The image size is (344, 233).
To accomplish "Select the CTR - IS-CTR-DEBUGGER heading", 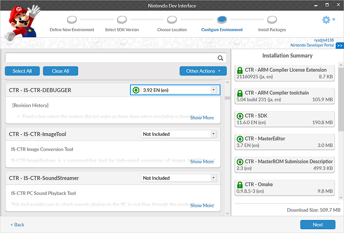I will click(x=40, y=90).
